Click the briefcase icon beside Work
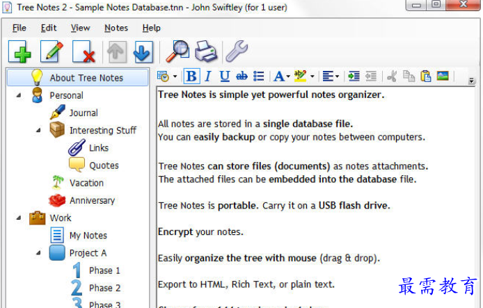 38,218
